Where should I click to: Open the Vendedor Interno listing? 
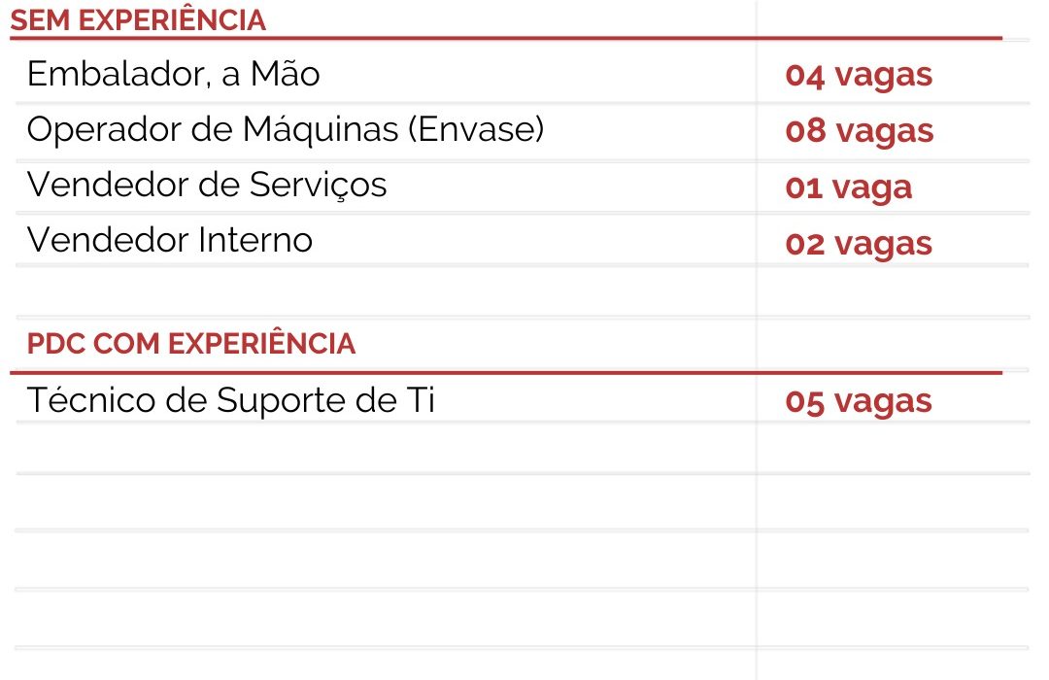pyautogui.click(x=169, y=240)
